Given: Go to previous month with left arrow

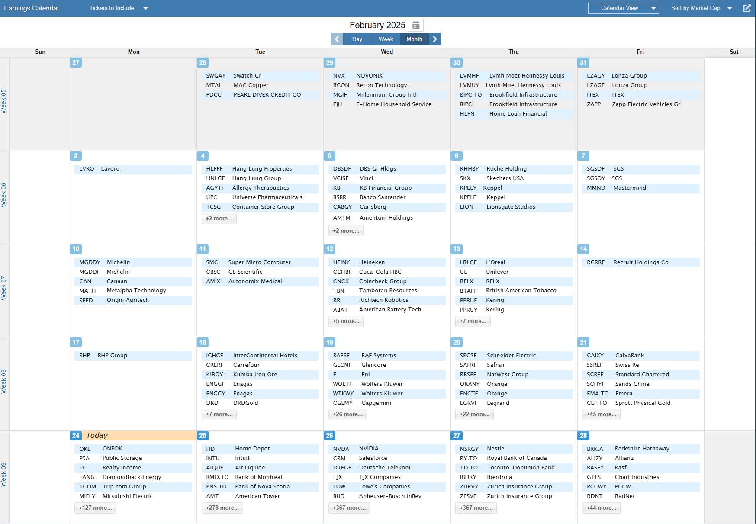Looking at the screenshot, I should [336, 39].
